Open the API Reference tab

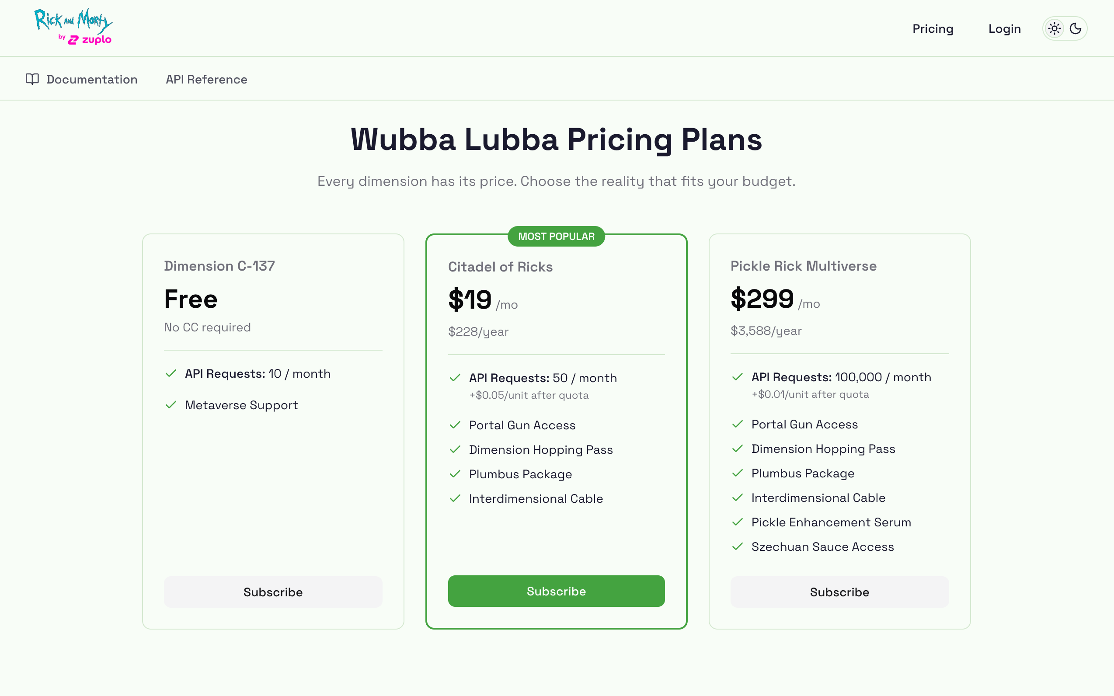point(206,79)
